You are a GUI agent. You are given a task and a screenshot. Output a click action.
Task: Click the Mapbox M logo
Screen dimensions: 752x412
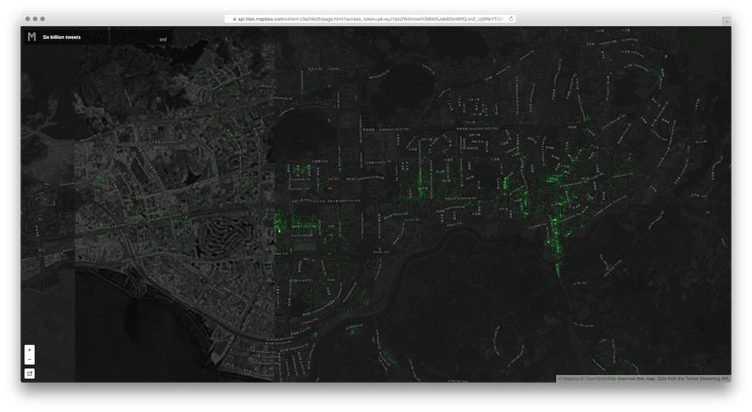click(32, 37)
